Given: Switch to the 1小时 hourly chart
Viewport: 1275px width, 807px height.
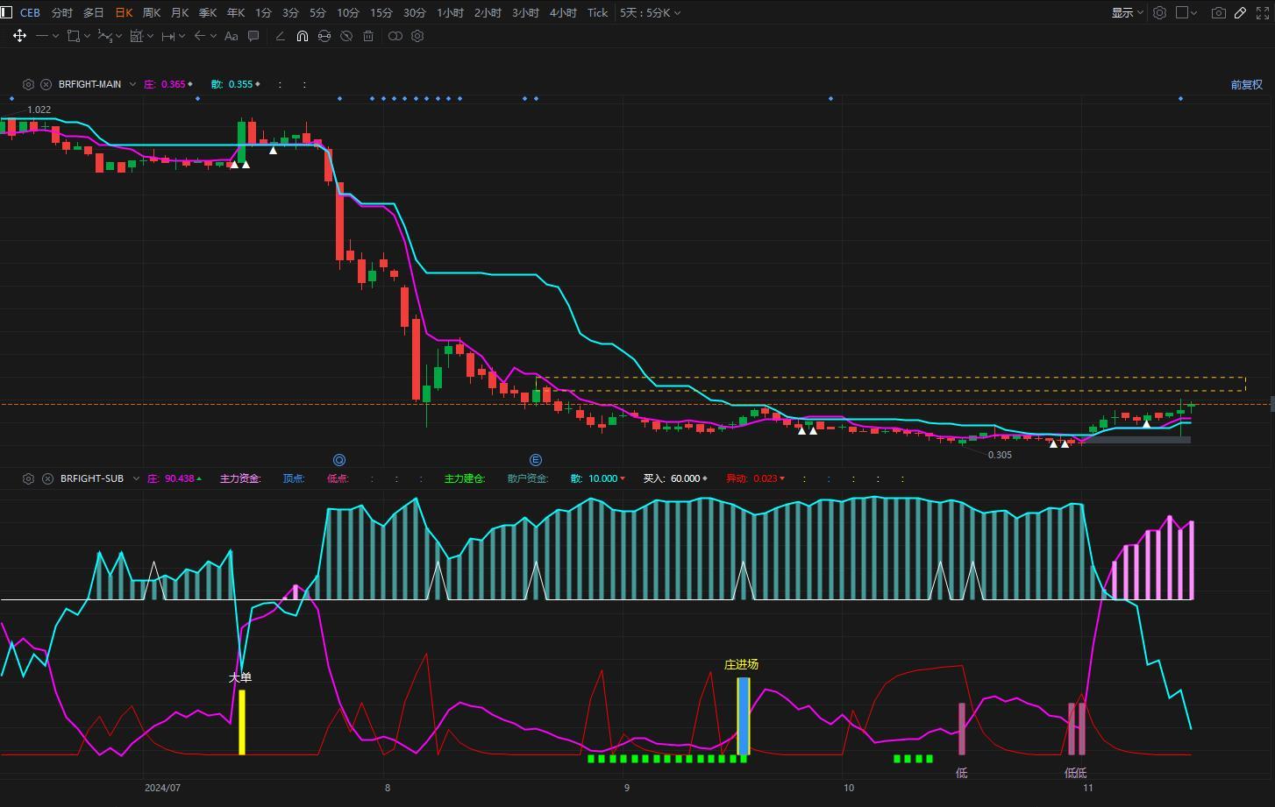Looking at the screenshot, I should tap(451, 12).
